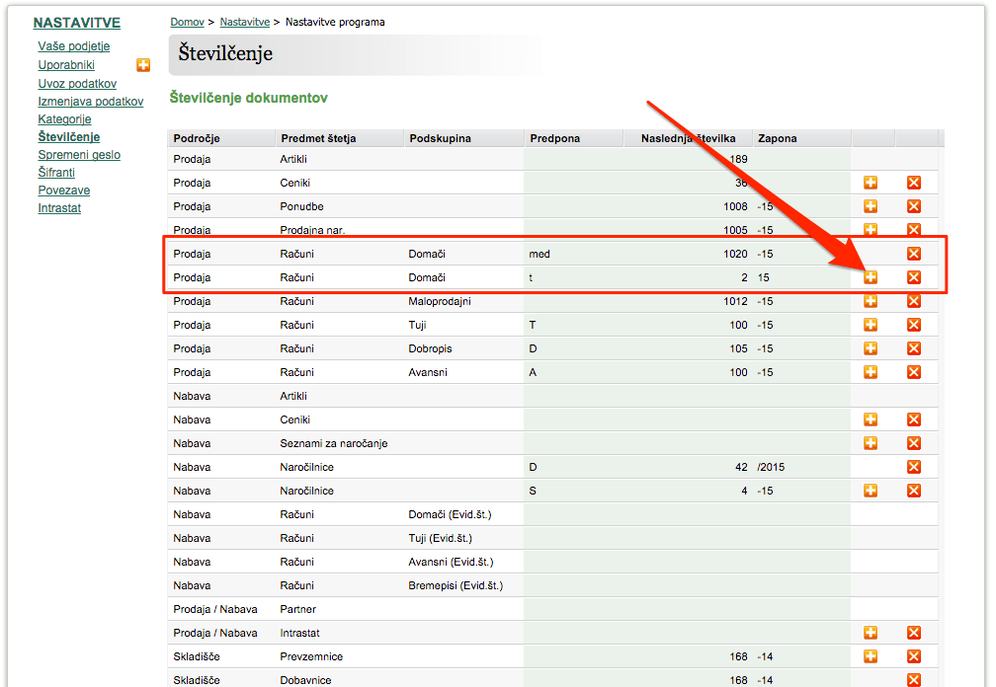Click the plus icon in Maloprodajni row
Viewport: 996px width, 687px height.
point(871,301)
